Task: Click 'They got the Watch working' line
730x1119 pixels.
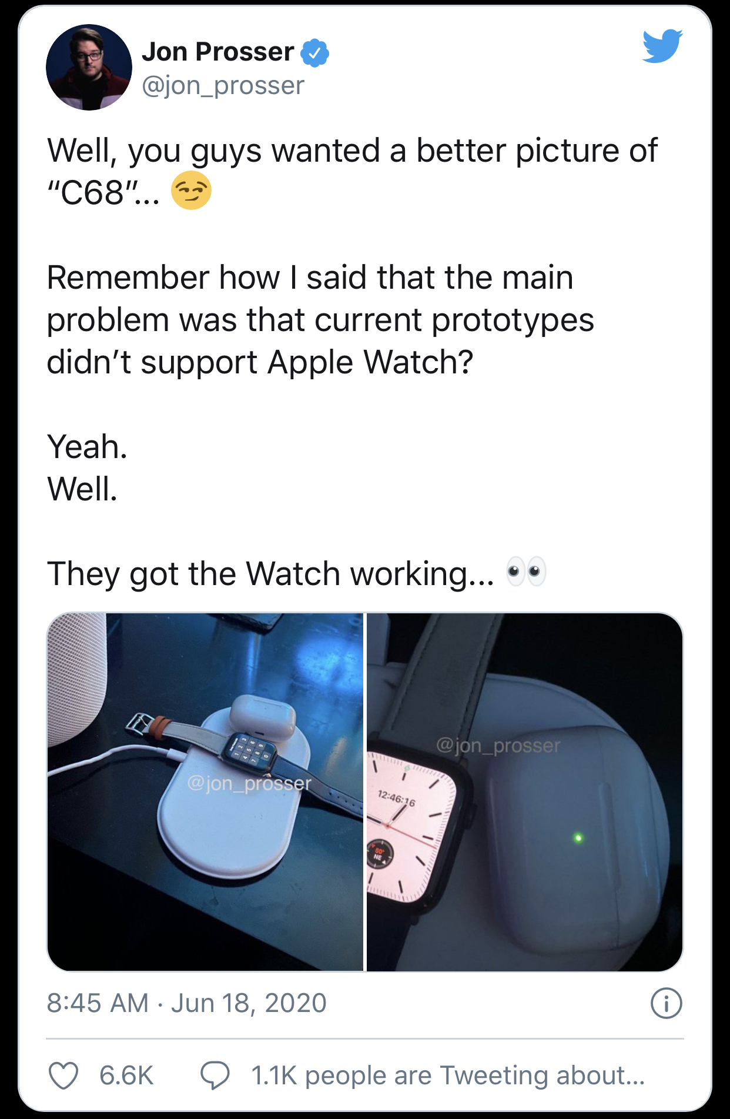Action: click(x=271, y=573)
